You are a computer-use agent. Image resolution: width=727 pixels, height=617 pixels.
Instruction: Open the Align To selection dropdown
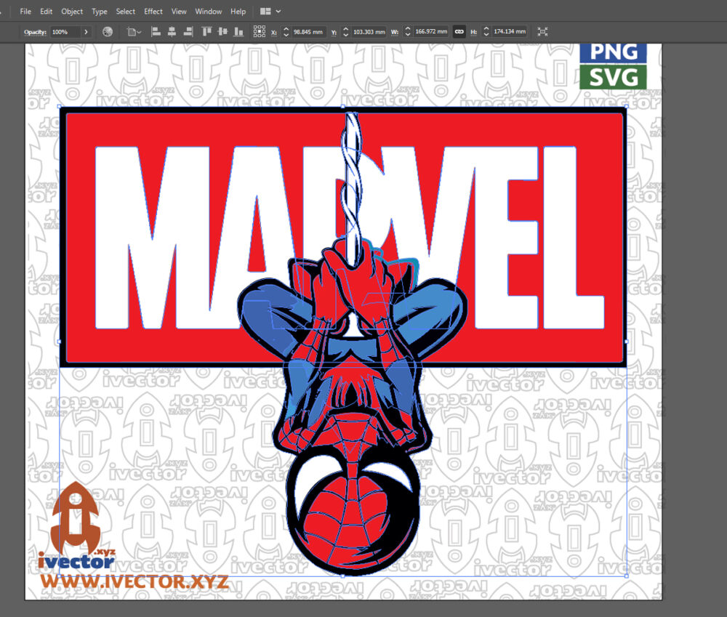pos(134,31)
